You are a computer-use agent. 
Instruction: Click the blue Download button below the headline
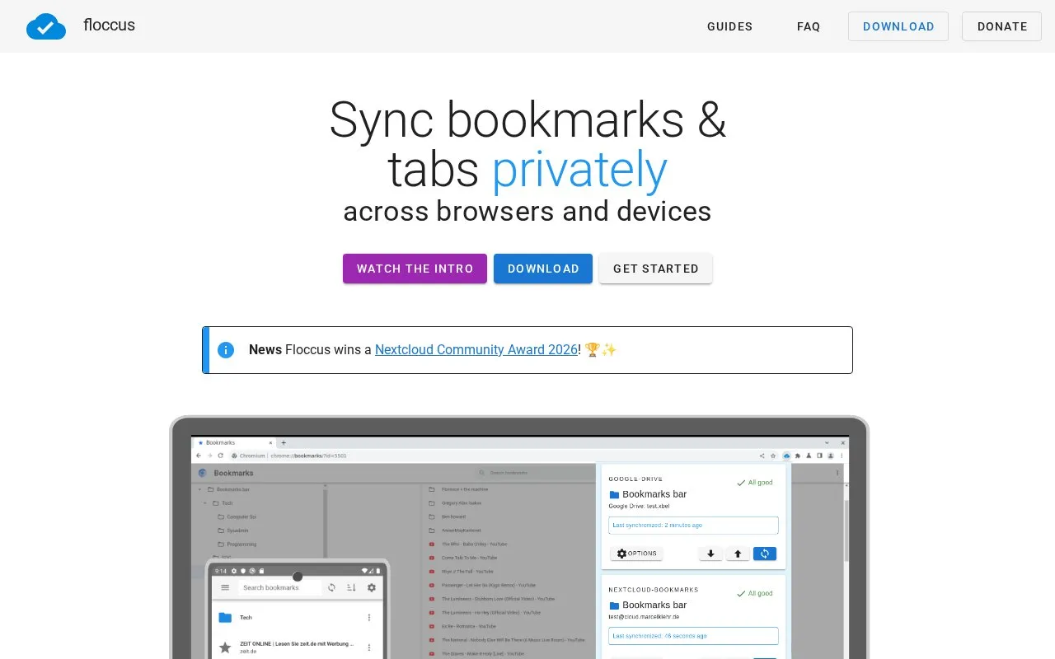543,269
